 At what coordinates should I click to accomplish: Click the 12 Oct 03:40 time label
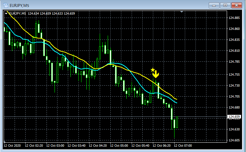(76, 146)
